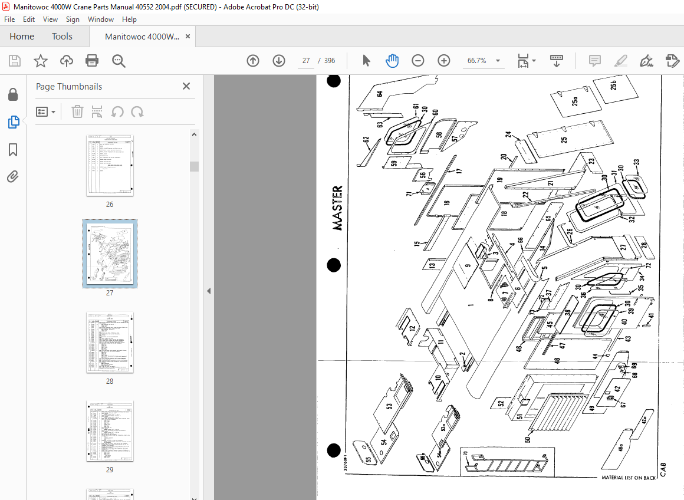The image size is (684, 500).
Task: Click thumbnails scrollbar up arrow
Action: point(194,134)
